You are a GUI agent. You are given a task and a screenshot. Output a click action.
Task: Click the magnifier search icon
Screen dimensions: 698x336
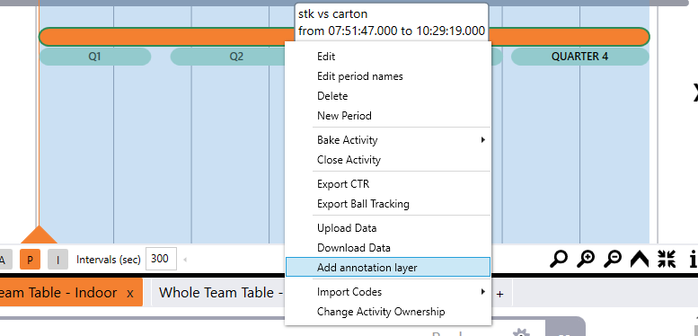[x=558, y=259]
